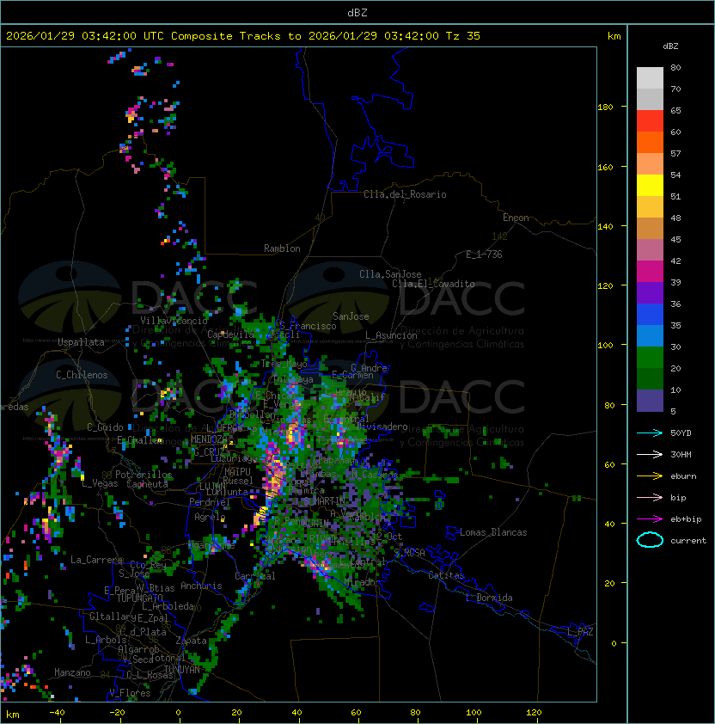Image resolution: width=715 pixels, height=724 pixels.
Task: Click the Potrerillos map label
Action: 144,475
